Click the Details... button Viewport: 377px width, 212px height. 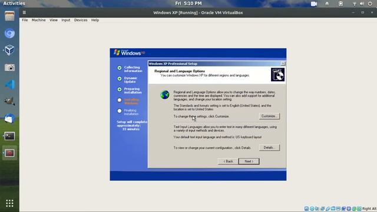269,148
